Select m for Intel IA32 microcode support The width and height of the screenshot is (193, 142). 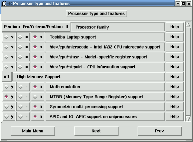(23, 47)
